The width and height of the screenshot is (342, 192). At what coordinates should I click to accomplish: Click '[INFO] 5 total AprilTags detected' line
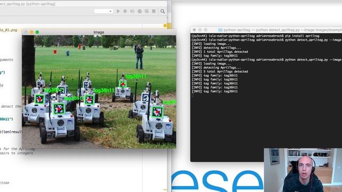(x=220, y=71)
